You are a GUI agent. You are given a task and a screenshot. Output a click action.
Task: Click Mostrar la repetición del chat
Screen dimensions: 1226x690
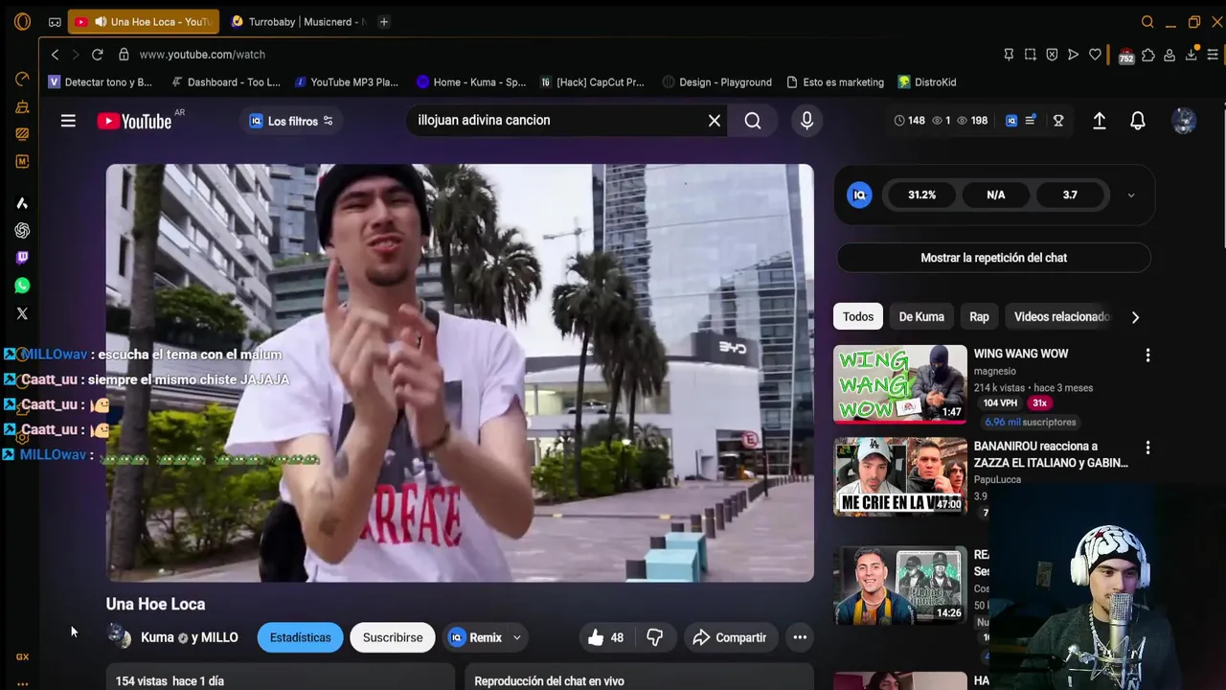[993, 258]
